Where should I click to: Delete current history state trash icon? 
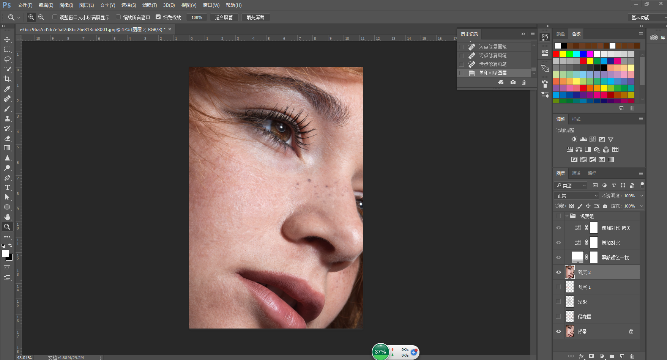pyautogui.click(x=524, y=82)
